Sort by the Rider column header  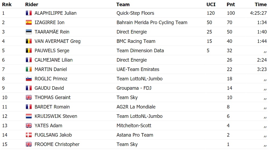pyautogui.click(x=32, y=5)
